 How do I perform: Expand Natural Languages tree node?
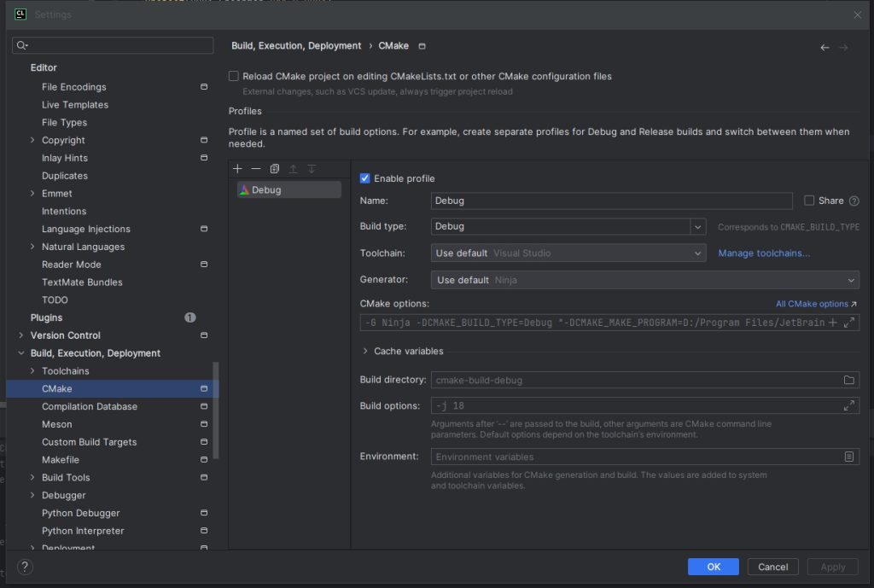(x=32, y=247)
